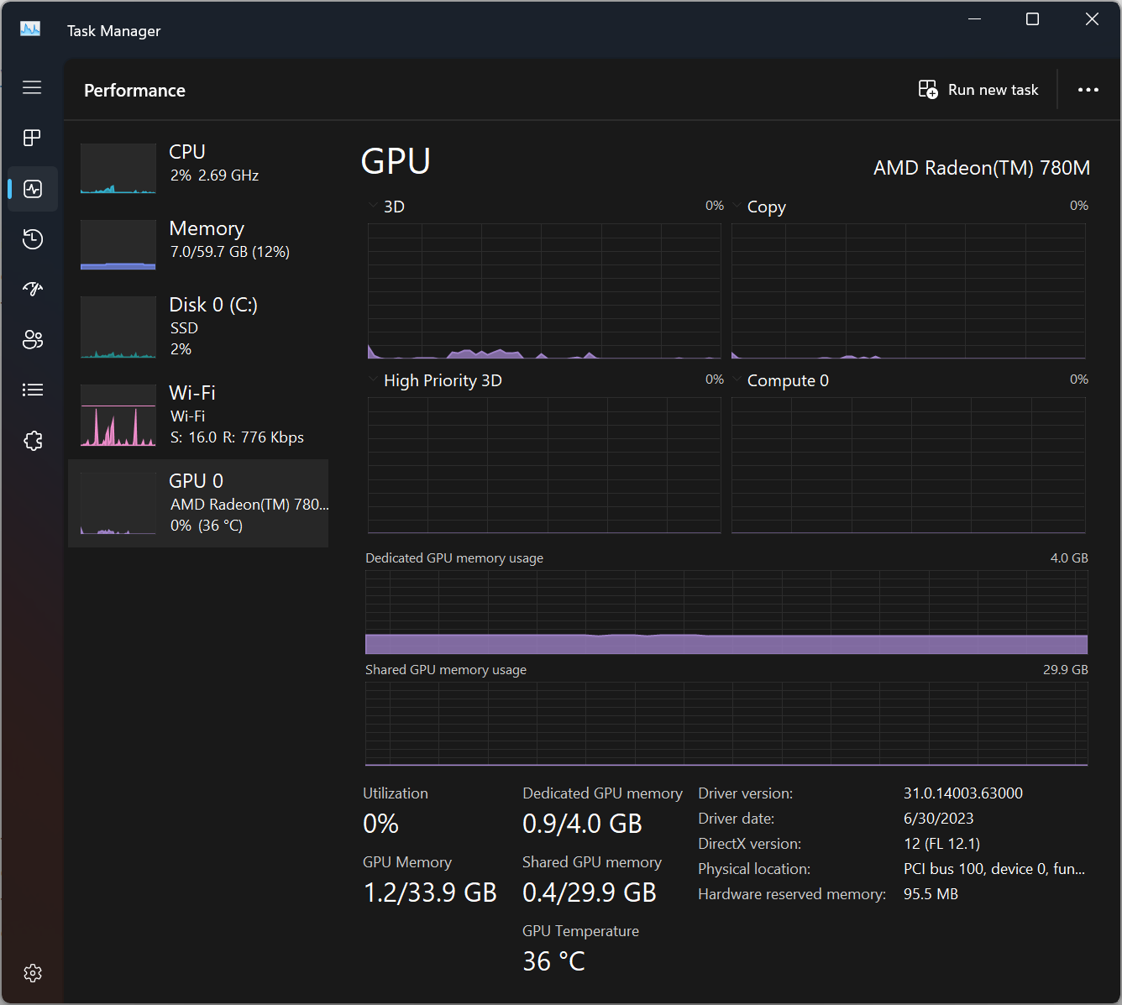The height and width of the screenshot is (1005, 1122).
Task: Select the Wi-Fi performance item
Action: click(198, 416)
